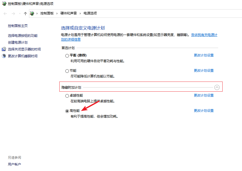Expand the chevron after 控制面板 breadcrumb
The height and width of the screenshot is (171, 242).
pyautogui.click(x=57, y=13)
